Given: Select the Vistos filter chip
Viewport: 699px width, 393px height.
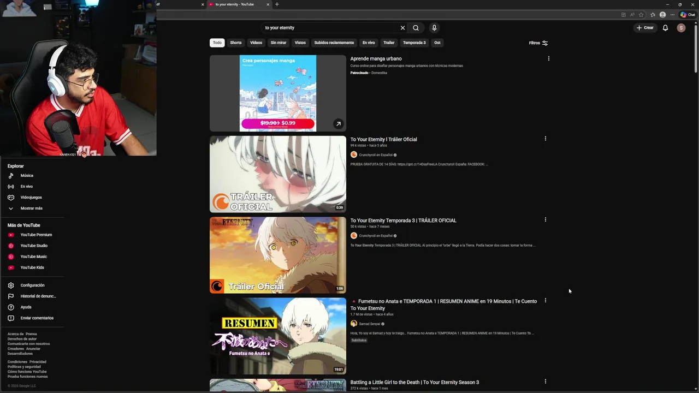Looking at the screenshot, I should (x=300, y=43).
